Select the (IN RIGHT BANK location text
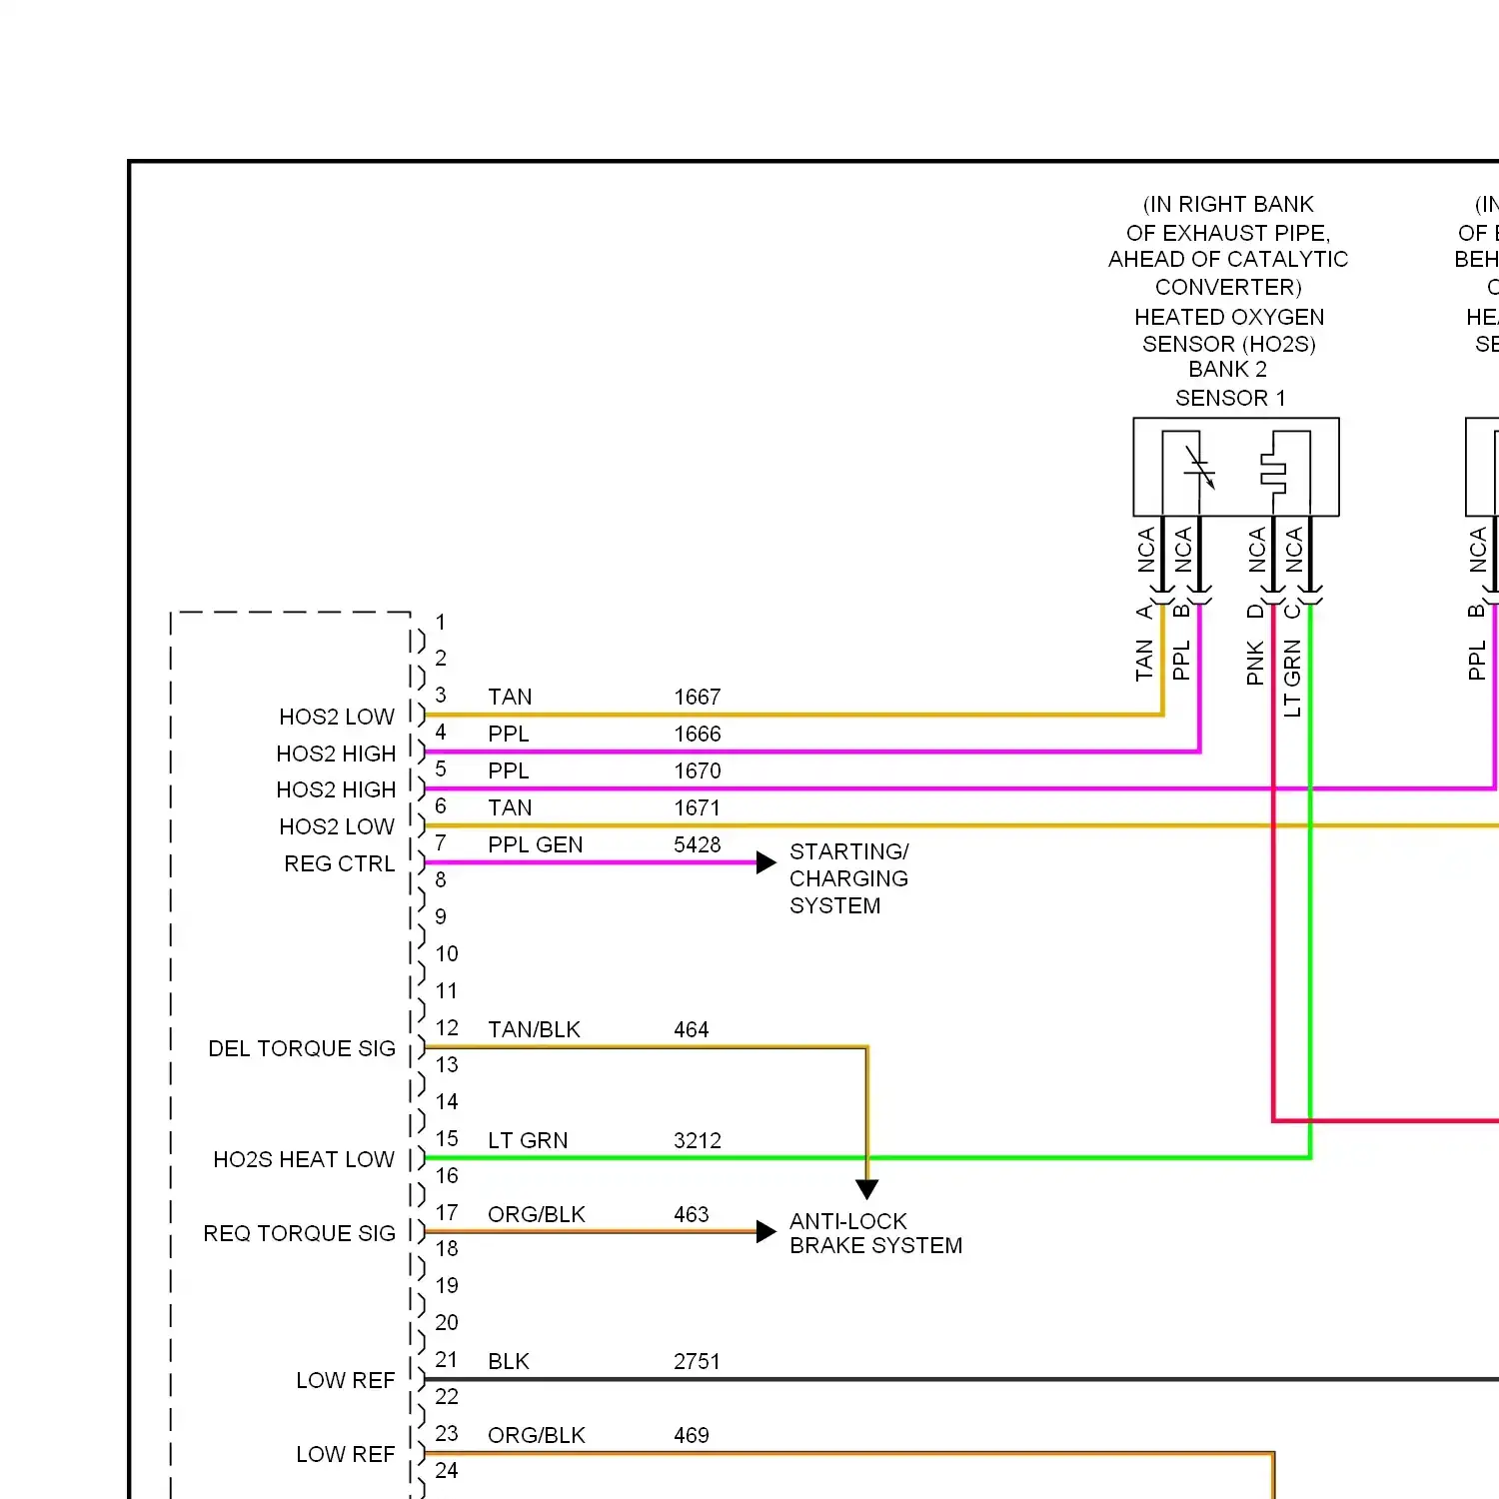Screen dimensions: 1499x1499 [1228, 204]
